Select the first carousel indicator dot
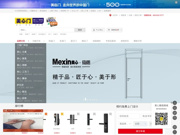The image size is (180, 135). click(x=83, y=100)
